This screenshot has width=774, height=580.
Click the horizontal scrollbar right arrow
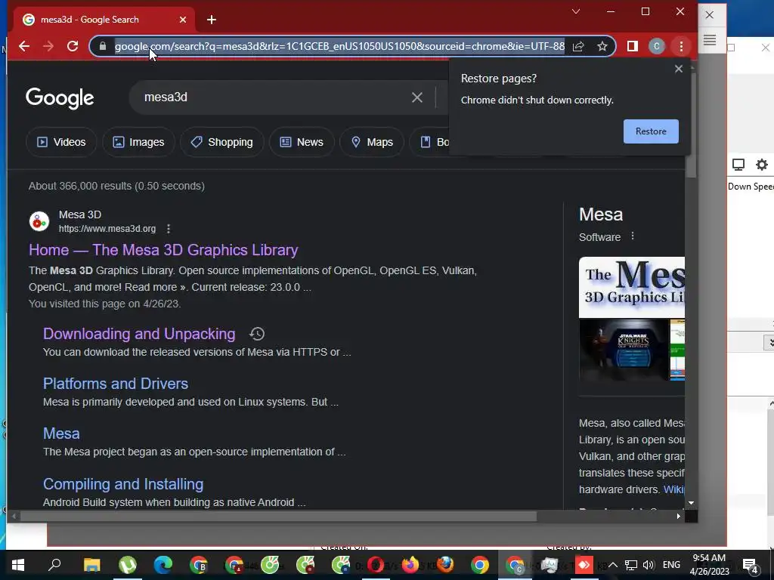[x=679, y=517]
